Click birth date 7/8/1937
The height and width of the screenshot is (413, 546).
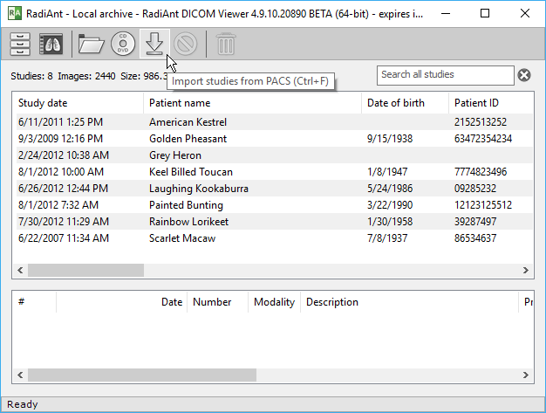pos(387,238)
